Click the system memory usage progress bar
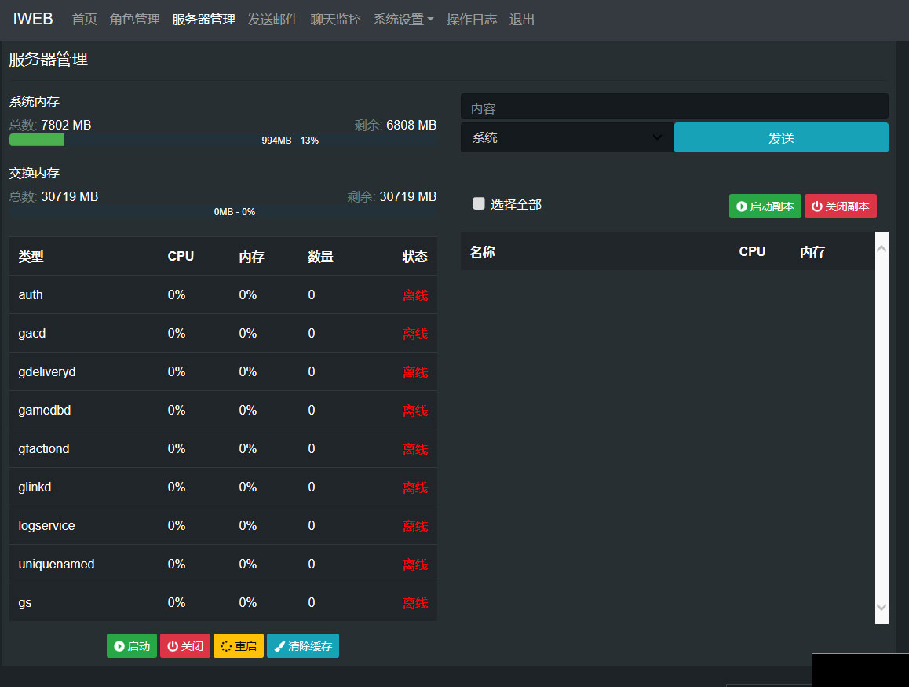This screenshot has width=909, height=687. [x=223, y=141]
